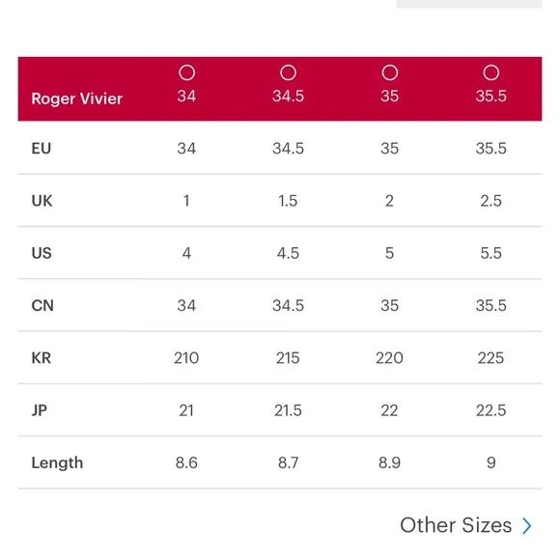Click the Roger Vivier header label
The width and height of the screenshot is (560, 560).
[77, 98]
